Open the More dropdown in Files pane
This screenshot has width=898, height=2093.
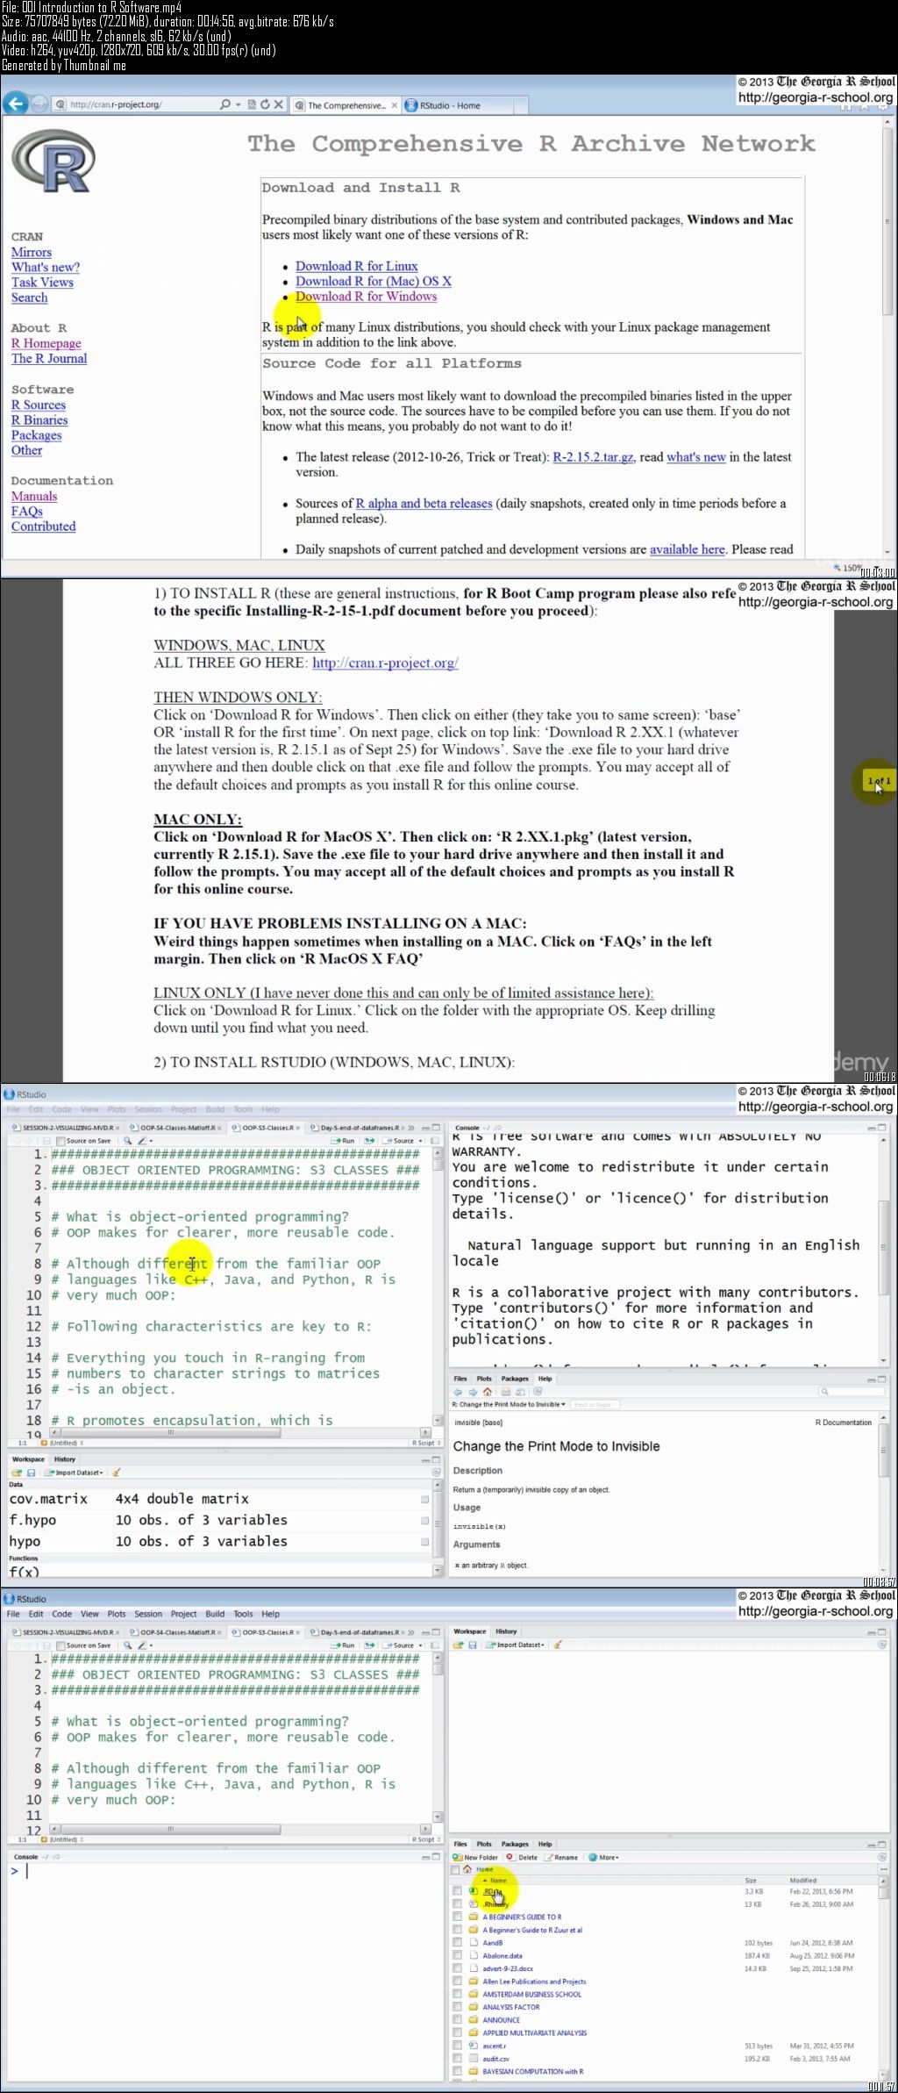click(x=604, y=1857)
